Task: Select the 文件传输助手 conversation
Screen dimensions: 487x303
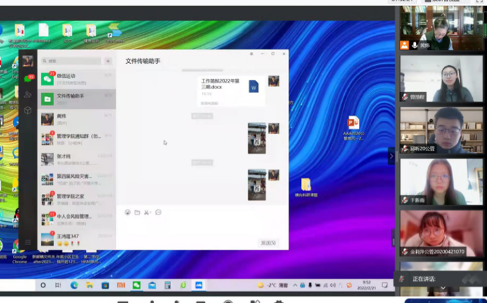Action: click(76, 99)
